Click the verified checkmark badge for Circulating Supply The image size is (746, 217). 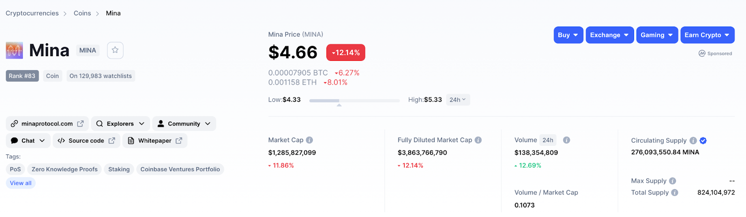703,140
